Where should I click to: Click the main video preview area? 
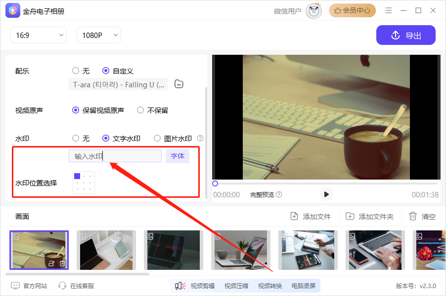coord(326,117)
